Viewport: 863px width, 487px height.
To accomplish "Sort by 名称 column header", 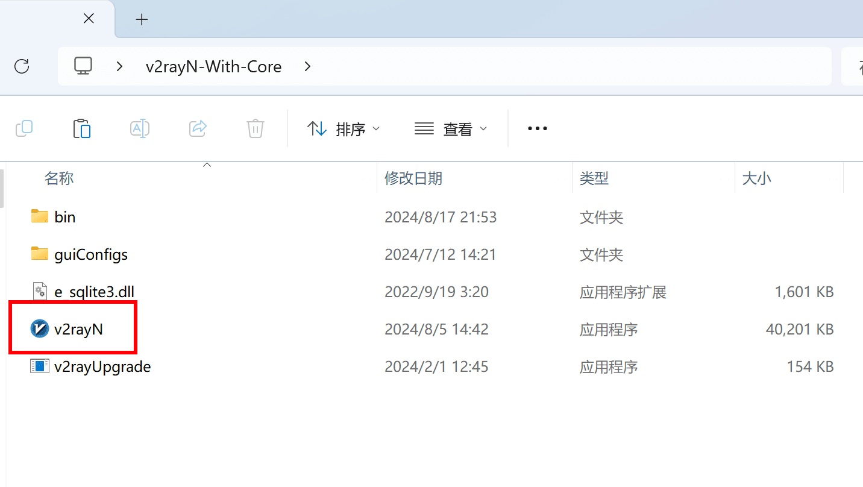I will (59, 178).
